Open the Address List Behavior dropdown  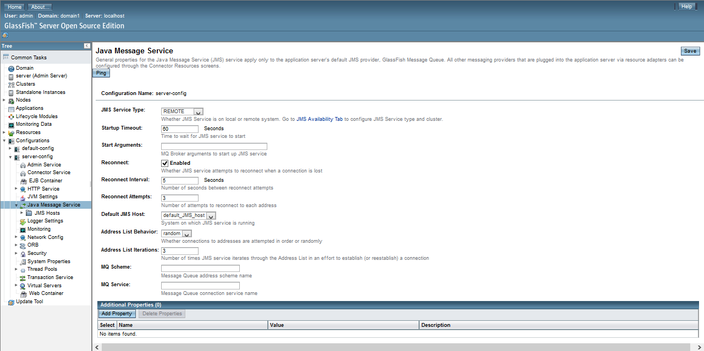pos(176,234)
